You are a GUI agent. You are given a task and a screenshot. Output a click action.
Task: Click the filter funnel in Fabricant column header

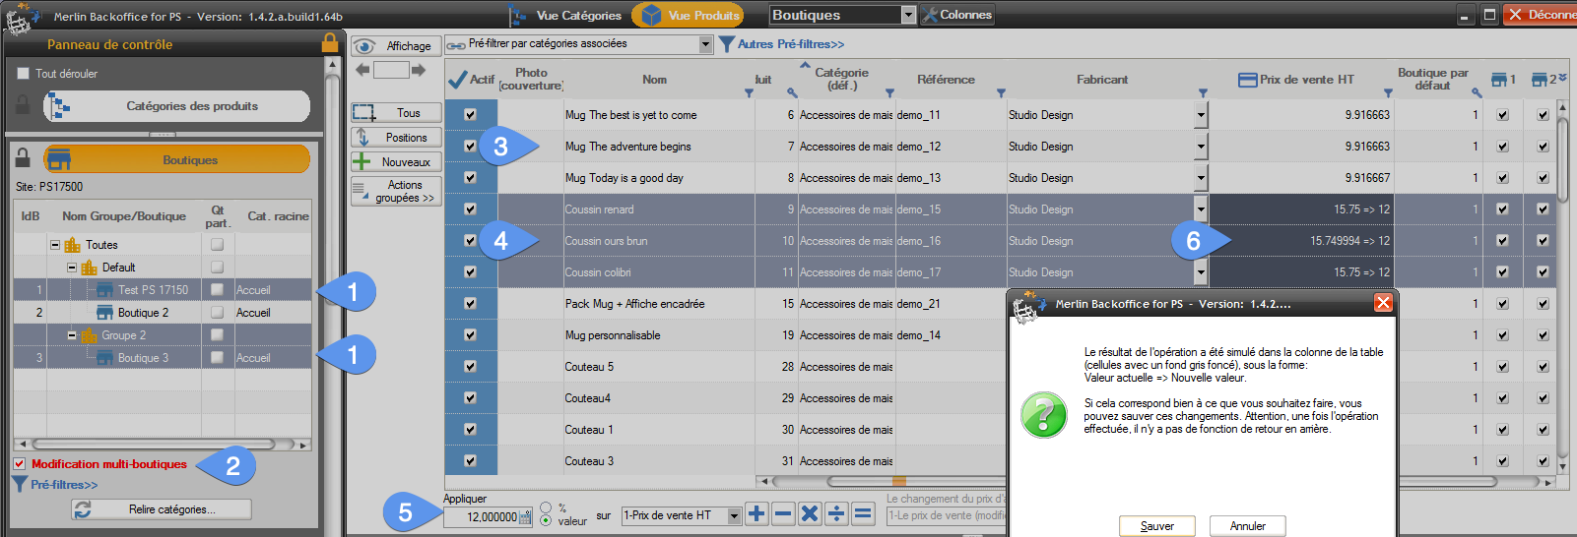[1203, 93]
